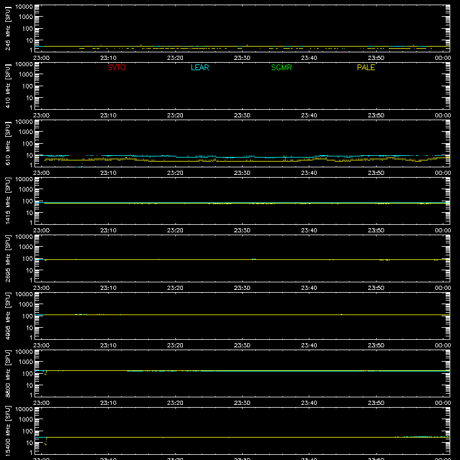Click 23:00 tick under the 8800 MHz panel
This screenshot has height=460, width=460.
click(x=41, y=403)
